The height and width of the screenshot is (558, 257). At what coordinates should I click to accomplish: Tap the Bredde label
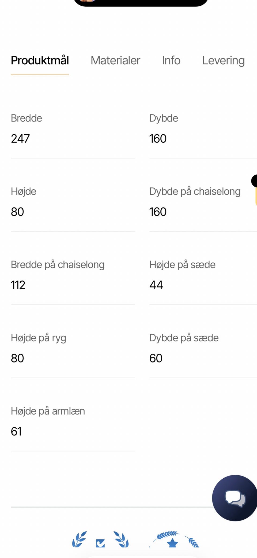[x=27, y=118]
